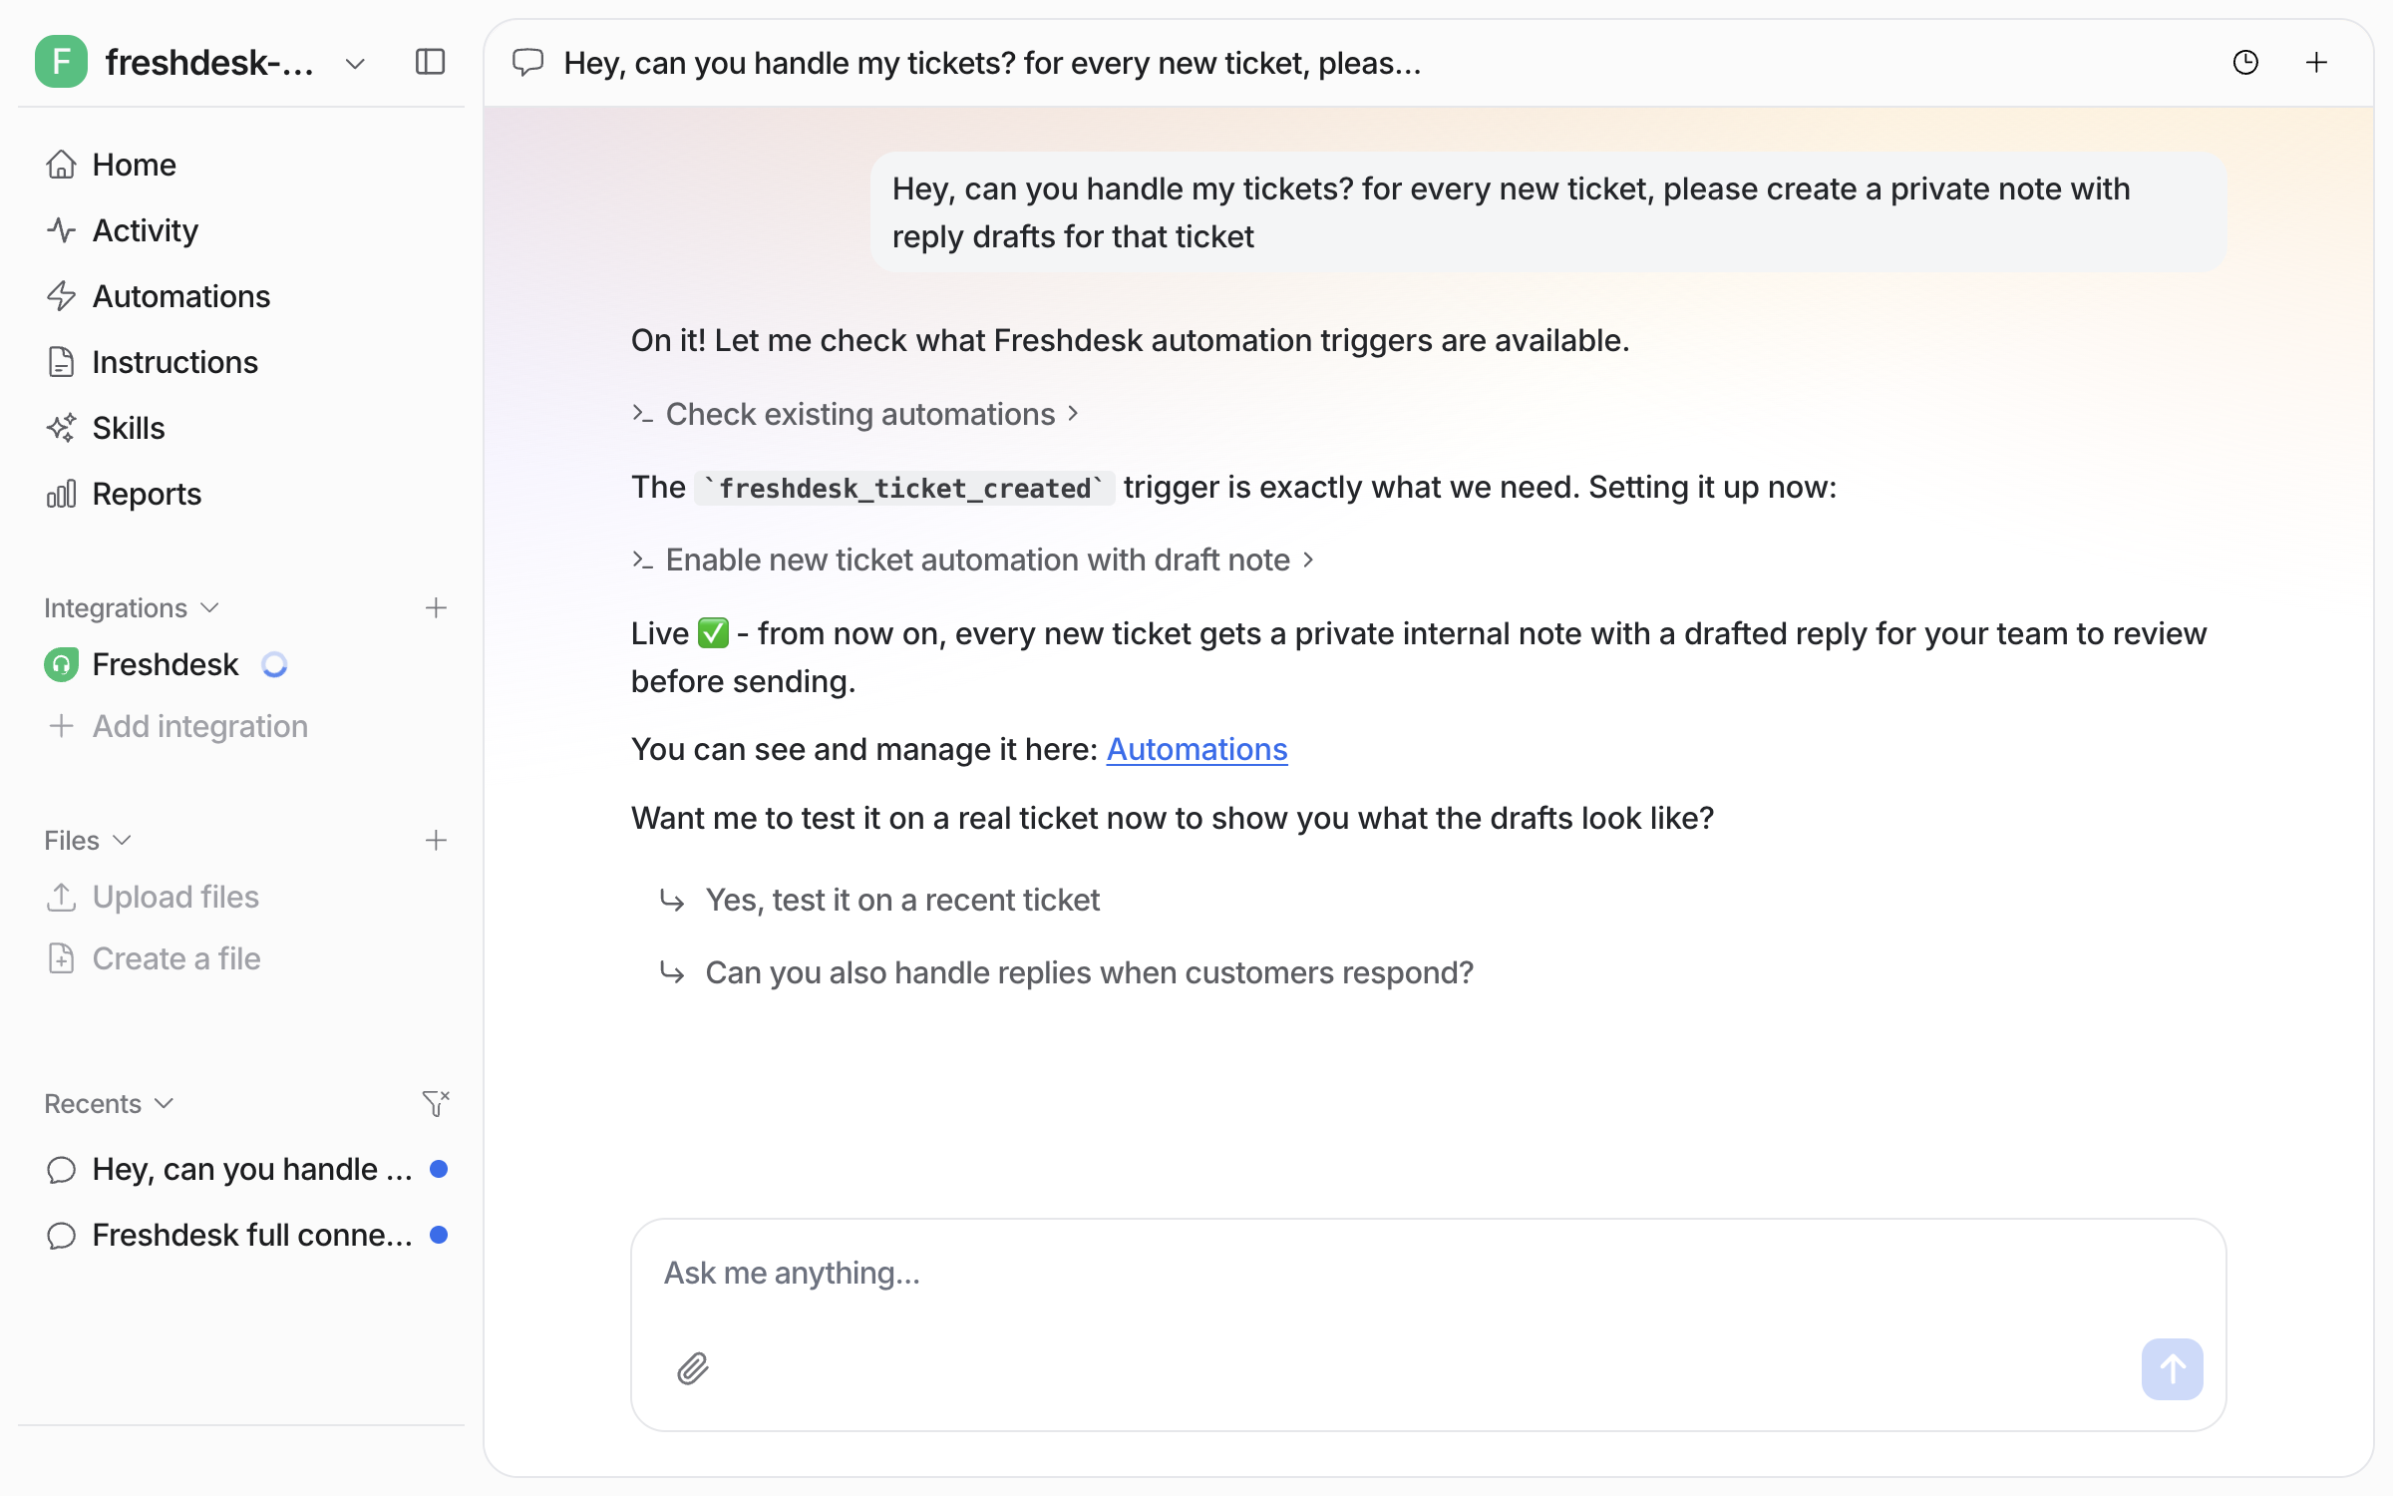This screenshot has width=2393, height=1496.
Task: Go to the Activity page
Action: point(242,230)
